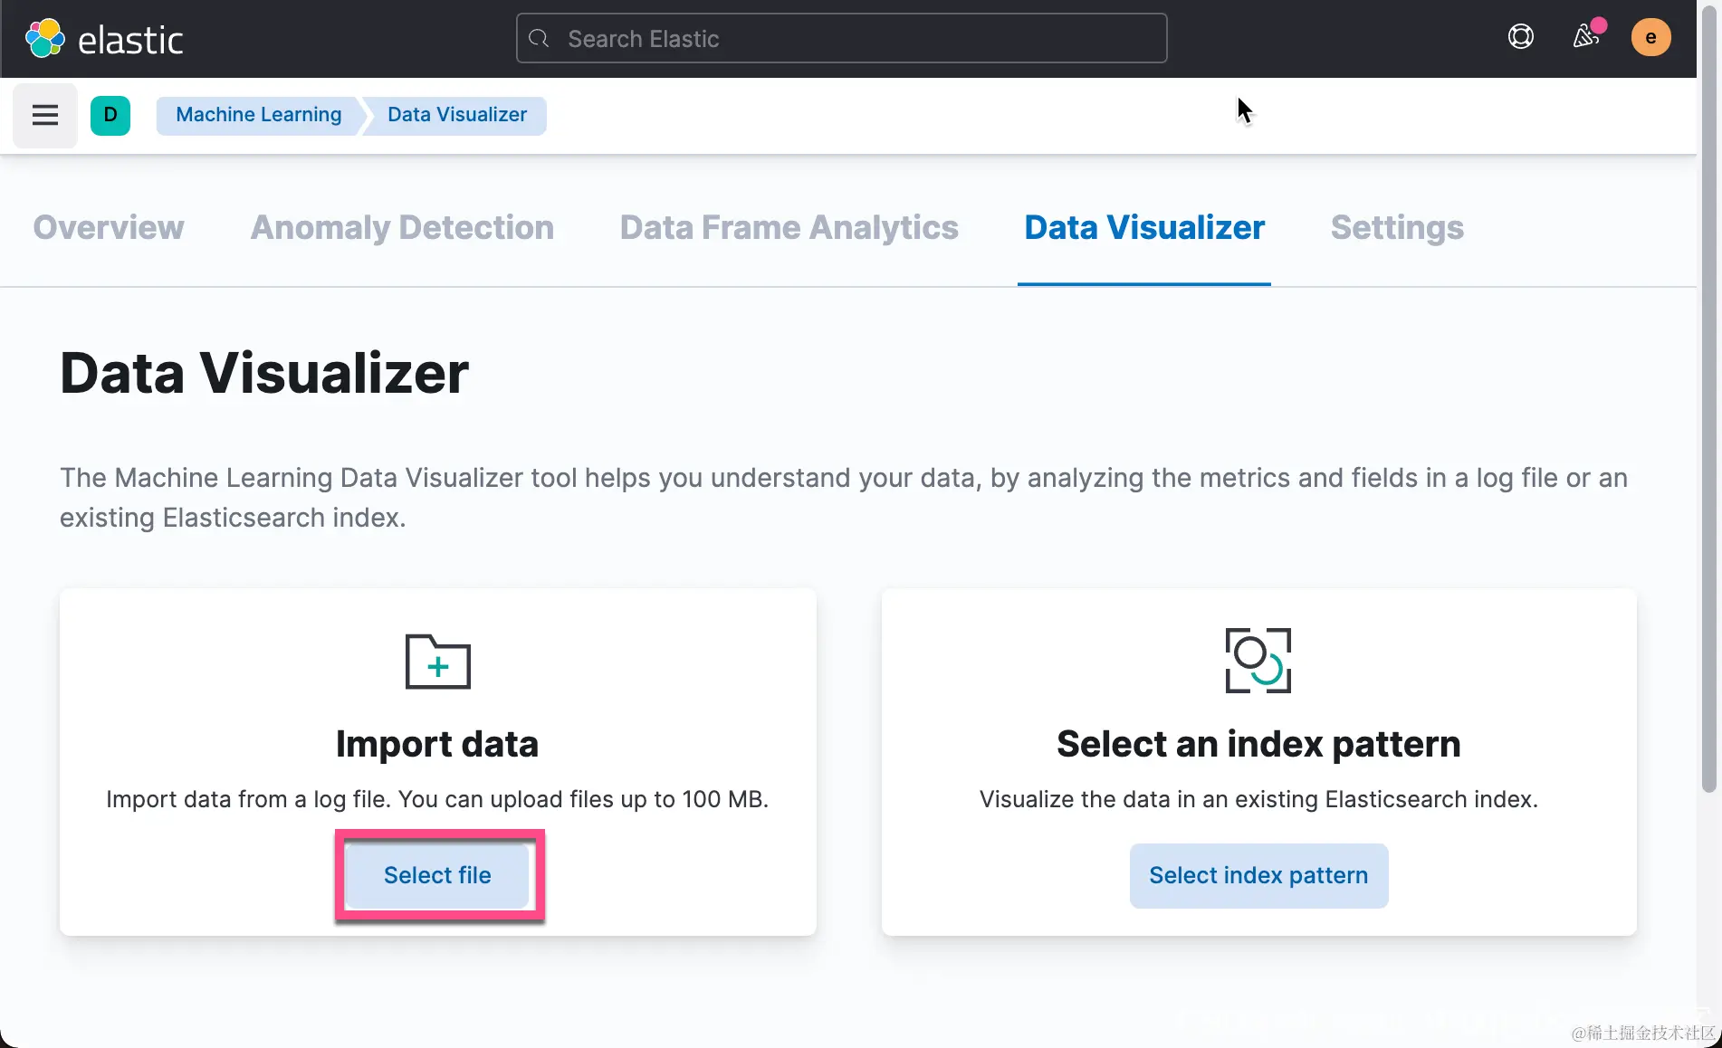1722x1048 pixels.
Task: Switch to the Anomaly Detection tab
Action: 402,227
